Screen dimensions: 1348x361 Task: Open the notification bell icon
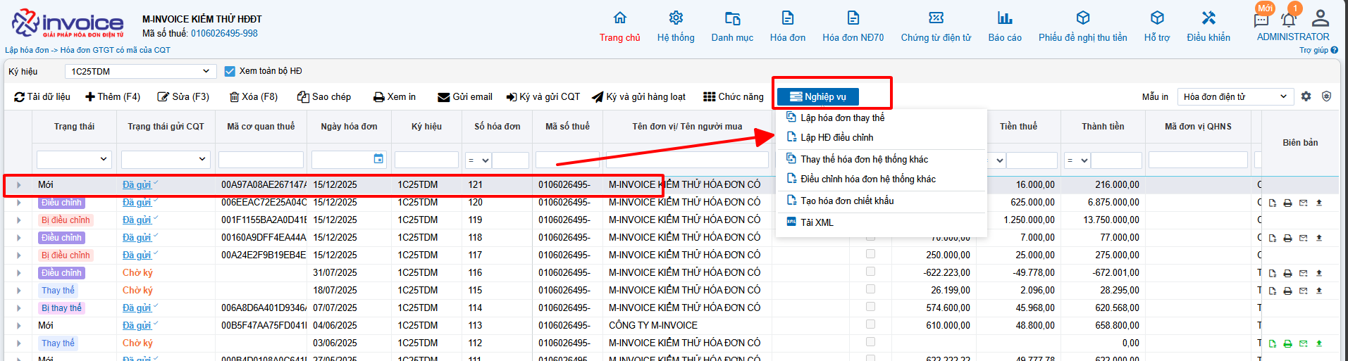click(x=1289, y=20)
